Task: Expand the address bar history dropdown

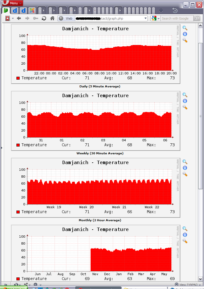Action: [x=145, y=18]
